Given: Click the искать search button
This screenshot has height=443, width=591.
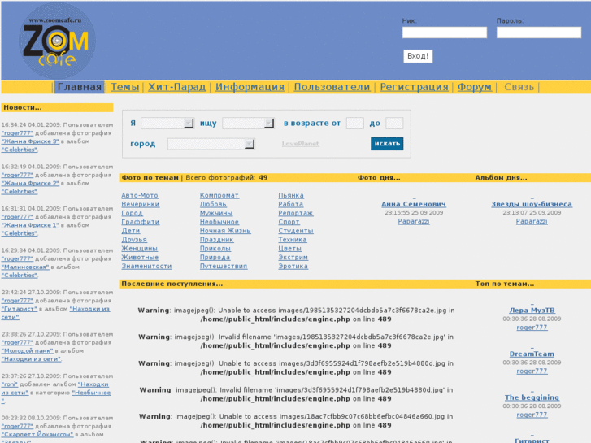Looking at the screenshot, I should point(387,144).
